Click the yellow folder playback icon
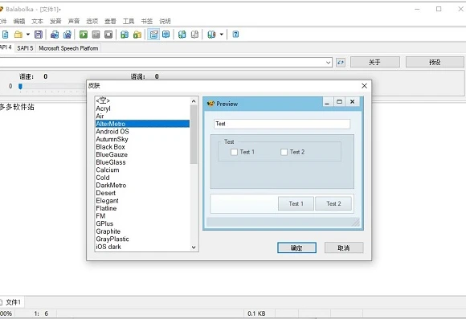The height and width of the screenshot is (319, 466). 137,35
